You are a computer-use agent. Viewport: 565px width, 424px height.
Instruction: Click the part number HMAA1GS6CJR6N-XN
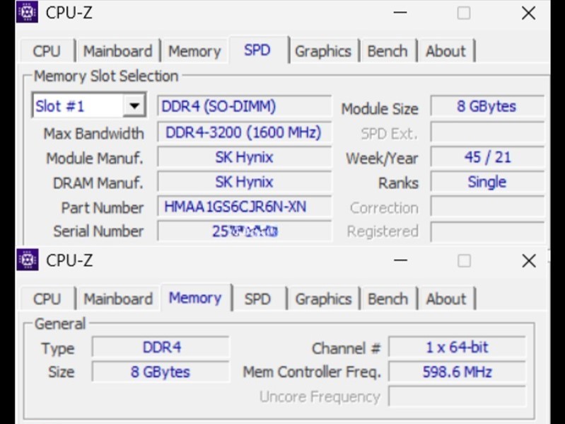coord(244,207)
